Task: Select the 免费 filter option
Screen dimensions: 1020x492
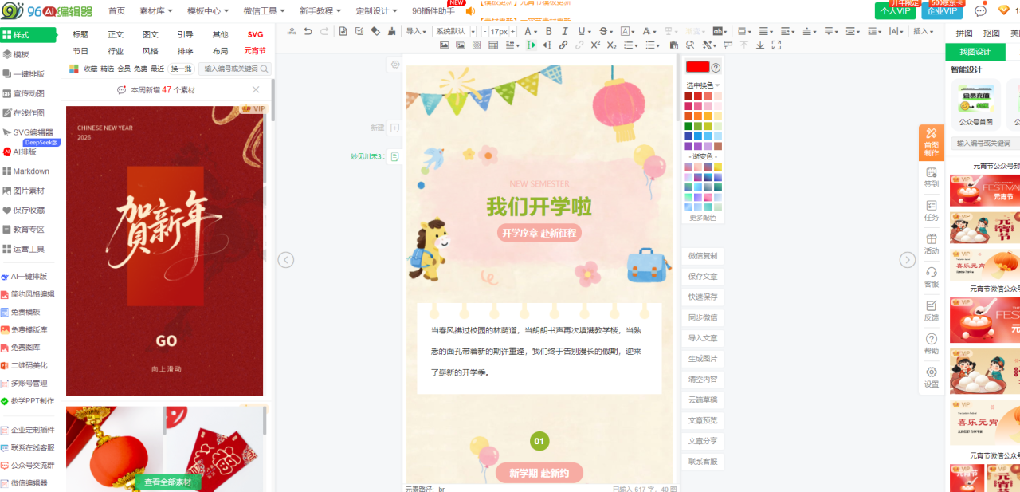Action: pyautogui.click(x=140, y=69)
